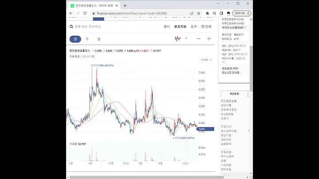Screen dimensions: 319x179
Task: Reload the page with refresh icon
Action: click(85, 13)
